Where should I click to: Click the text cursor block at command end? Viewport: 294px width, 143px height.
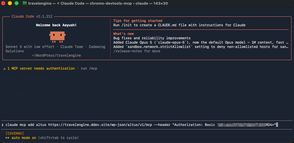(x=277, y=125)
